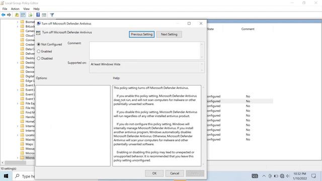Viewport: 322px width, 181px height.
Task: Click the Export List toolbar icon
Action: [30, 15]
